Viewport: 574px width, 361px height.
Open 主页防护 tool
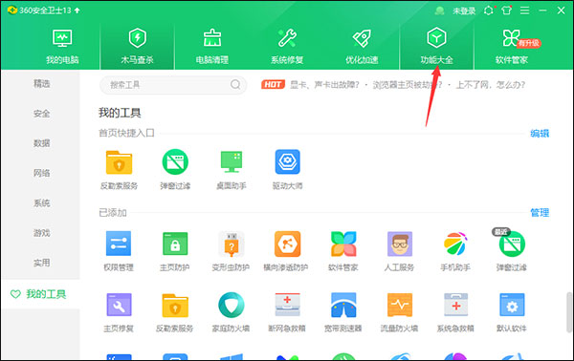click(x=175, y=251)
